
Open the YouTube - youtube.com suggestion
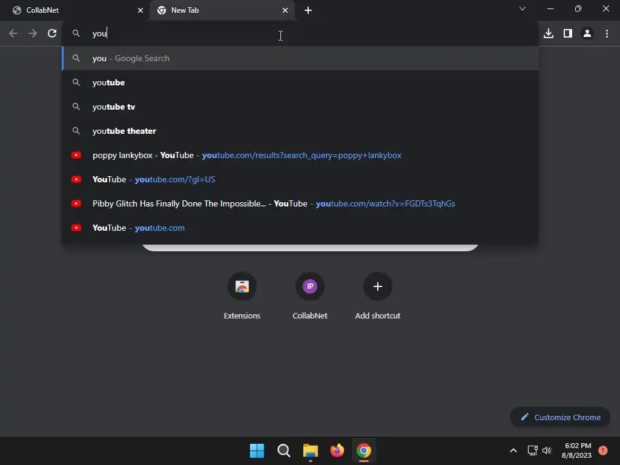point(300,228)
